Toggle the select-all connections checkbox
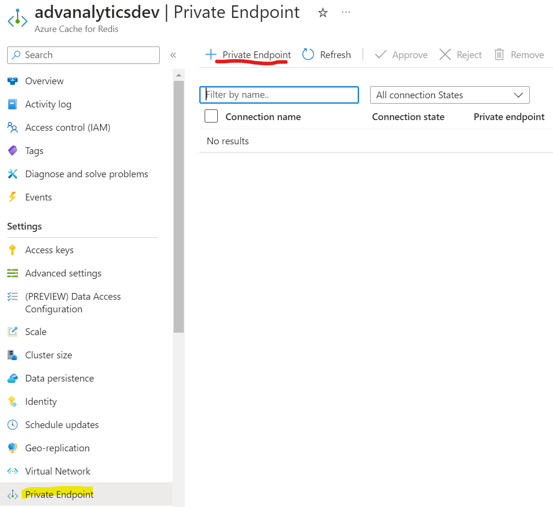This screenshot has width=553, height=507. pyautogui.click(x=211, y=116)
